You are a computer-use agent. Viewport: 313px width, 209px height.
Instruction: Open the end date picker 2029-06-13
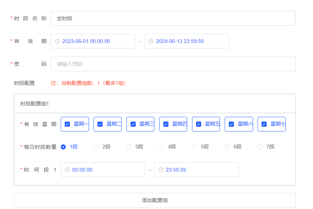[187, 41]
